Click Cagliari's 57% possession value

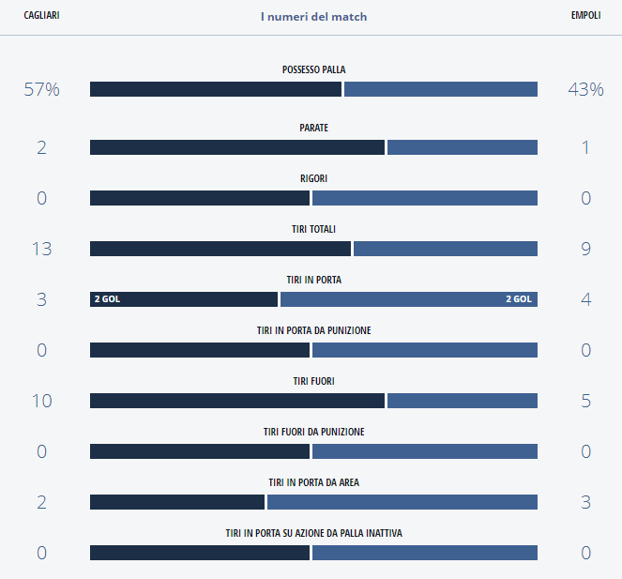pos(41,89)
